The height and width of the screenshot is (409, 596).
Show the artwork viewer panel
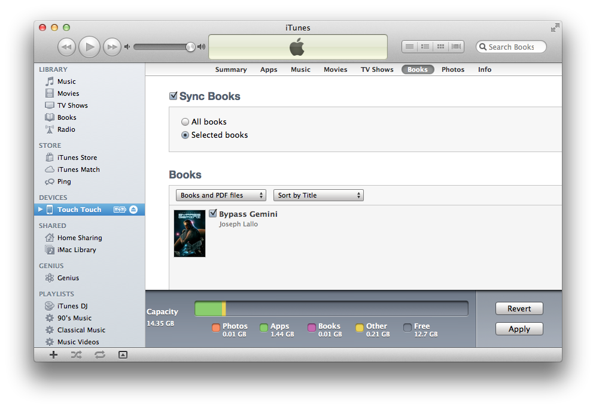pos(123,355)
